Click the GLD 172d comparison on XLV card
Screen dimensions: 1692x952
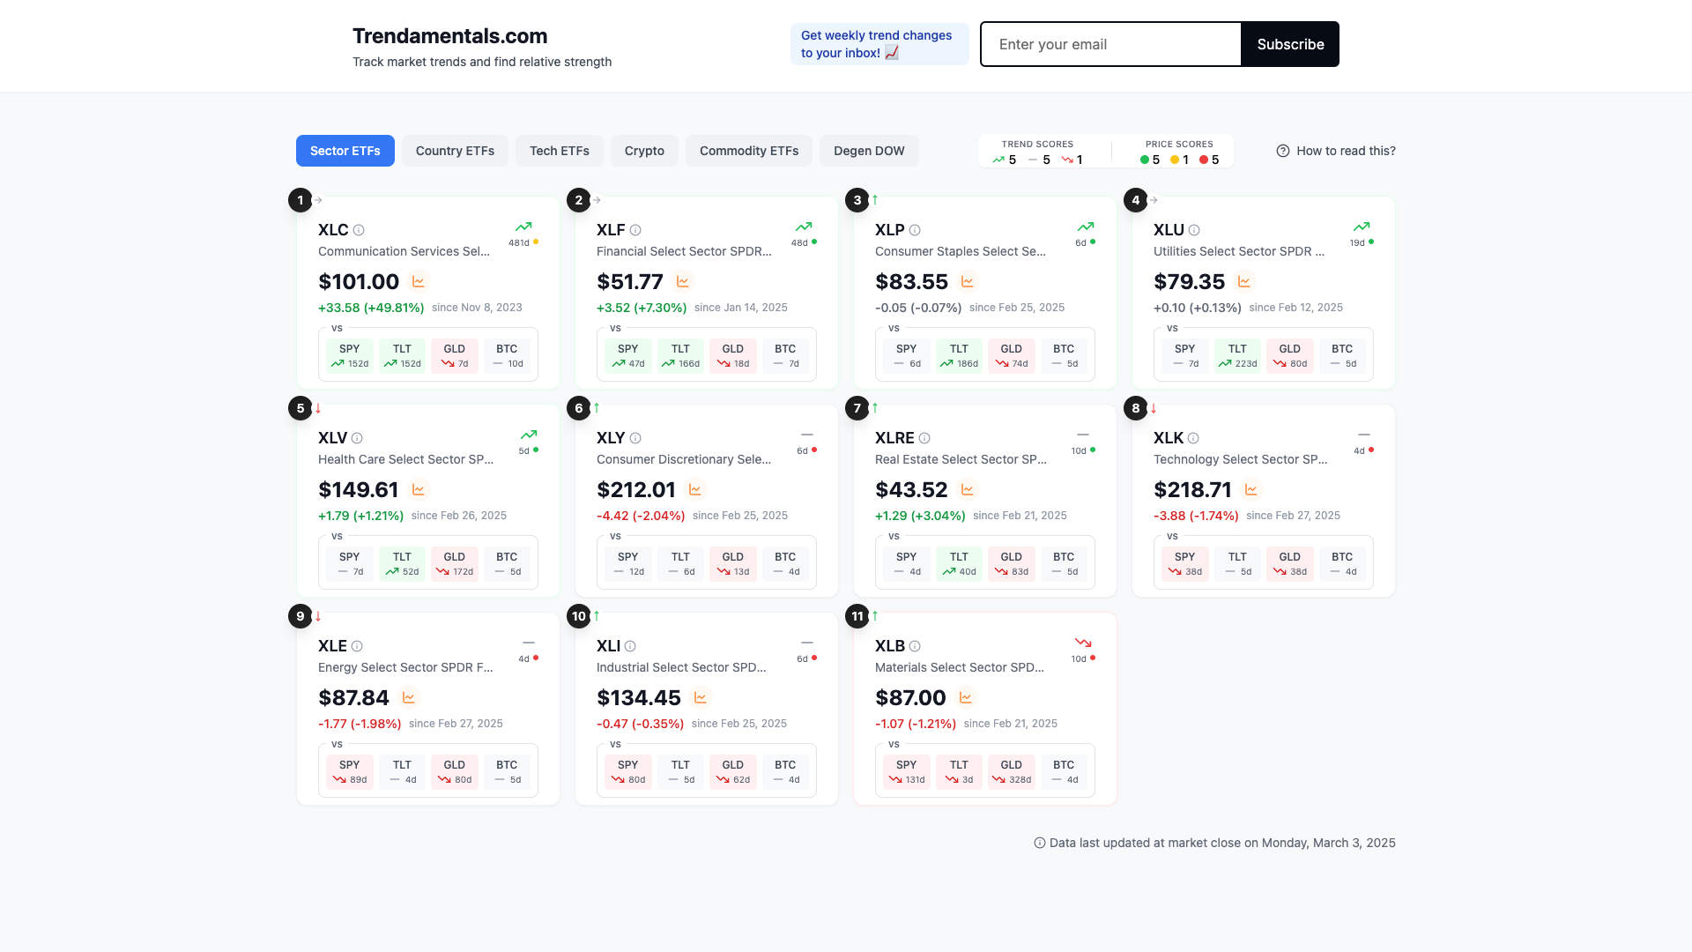pos(455,564)
